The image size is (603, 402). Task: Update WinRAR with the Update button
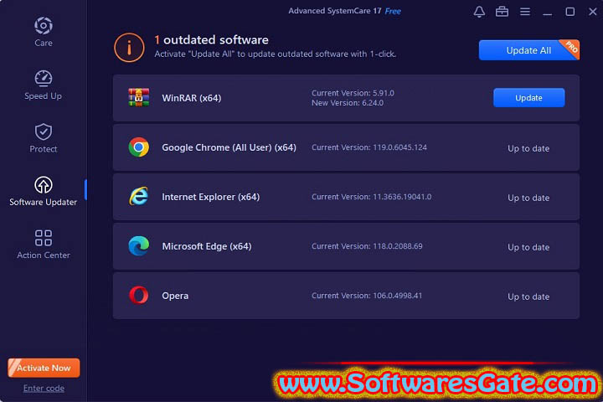528,98
